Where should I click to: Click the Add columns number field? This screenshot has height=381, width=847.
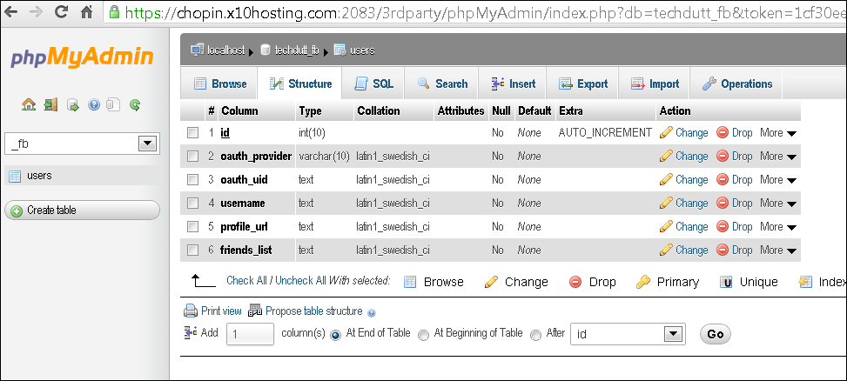(250, 334)
